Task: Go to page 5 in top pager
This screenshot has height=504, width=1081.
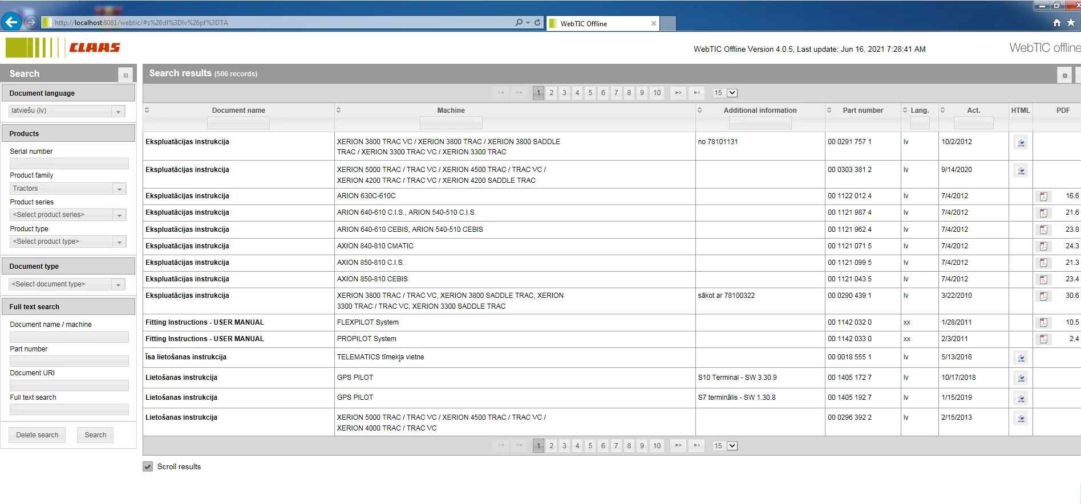Action: pos(590,93)
